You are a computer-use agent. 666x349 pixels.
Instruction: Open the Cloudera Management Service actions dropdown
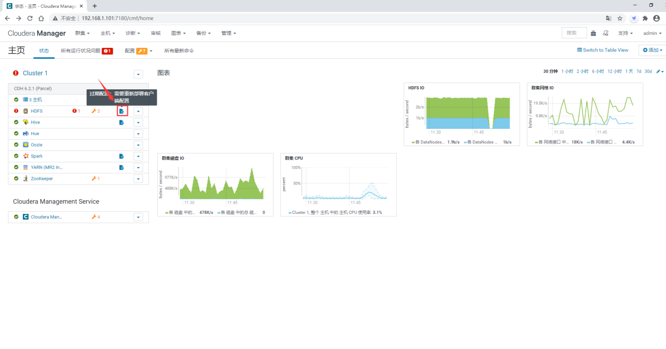point(138,217)
